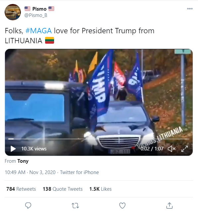Screen dimensions: 198x213
Task: Unmute the video with the speaker icon
Action: coord(171,149)
